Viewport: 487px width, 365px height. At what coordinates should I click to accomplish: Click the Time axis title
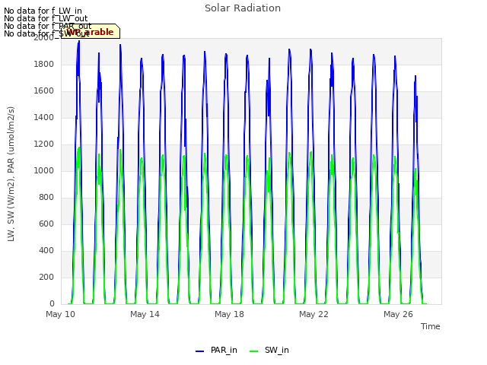tap(430, 326)
